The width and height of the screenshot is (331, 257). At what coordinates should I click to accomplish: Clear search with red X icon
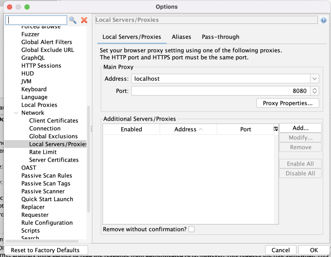click(x=84, y=20)
